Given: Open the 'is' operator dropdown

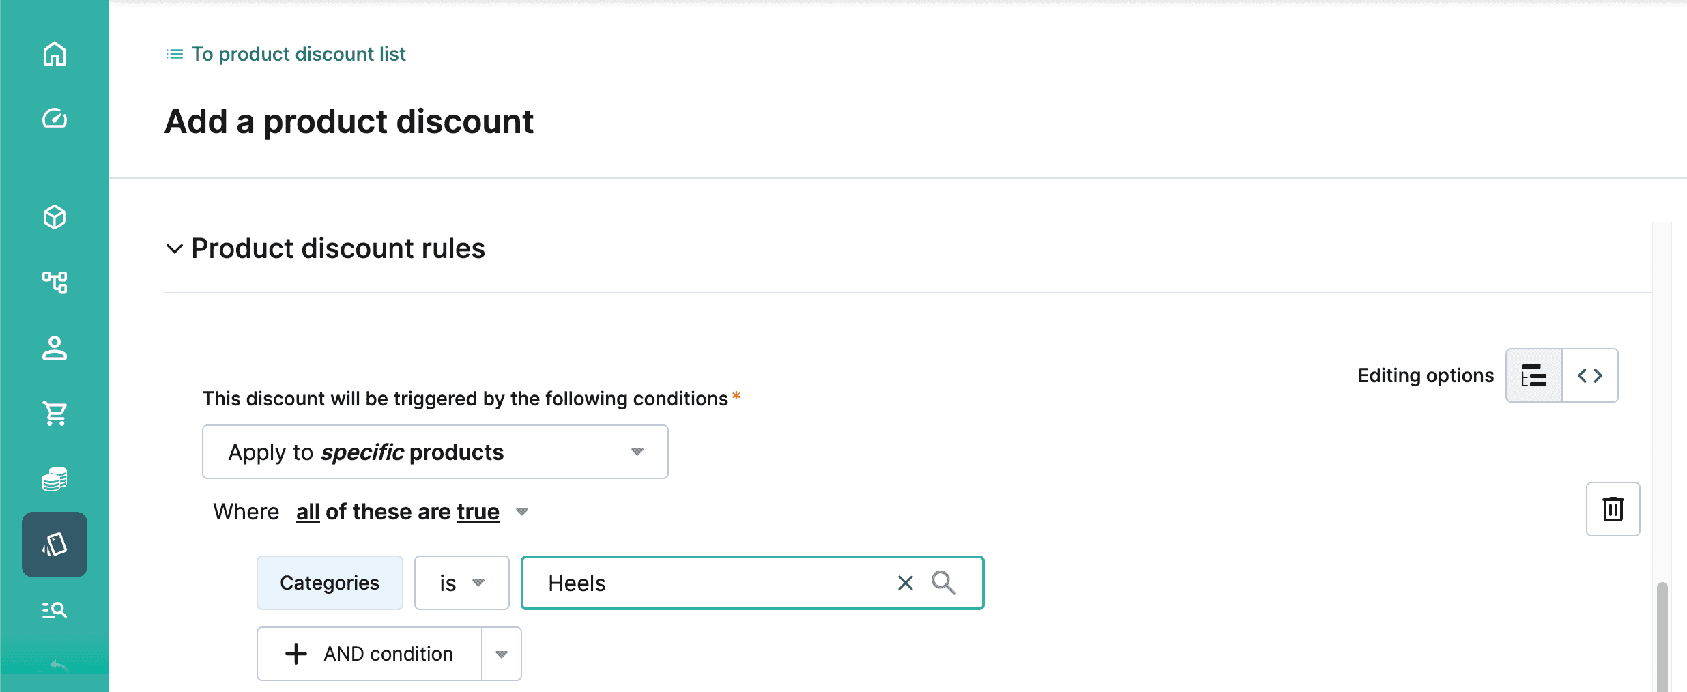Looking at the screenshot, I should point(462,583).
